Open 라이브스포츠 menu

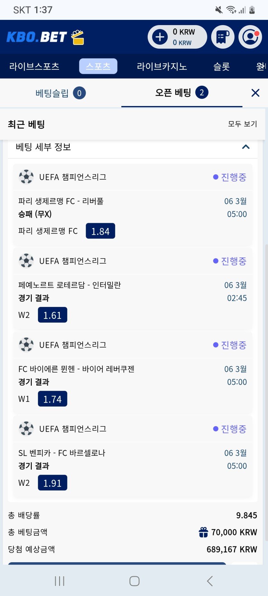[34, 66]
